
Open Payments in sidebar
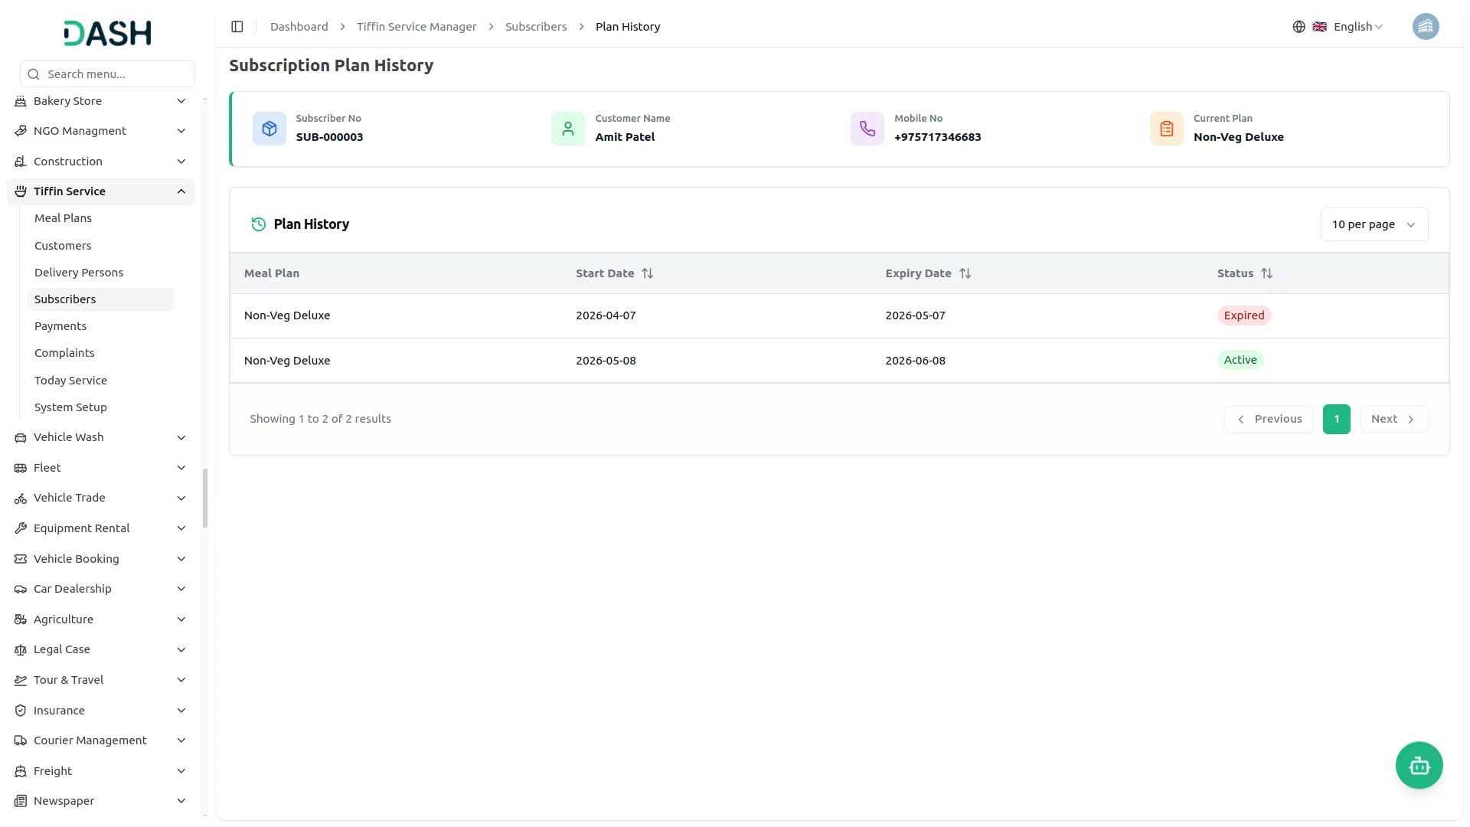click(x=60, y=326)
